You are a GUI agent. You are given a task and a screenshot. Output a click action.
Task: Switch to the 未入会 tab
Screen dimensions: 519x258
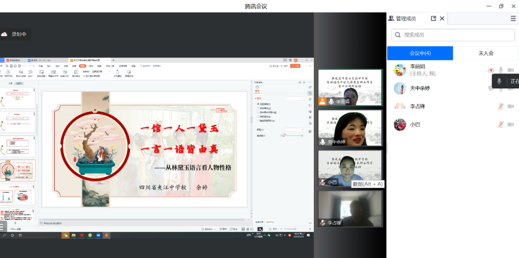pyautogui.click(x=485, y=53)
